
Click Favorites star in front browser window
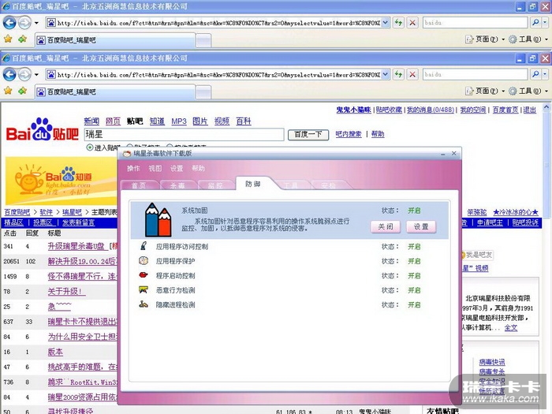click(8, 91)
